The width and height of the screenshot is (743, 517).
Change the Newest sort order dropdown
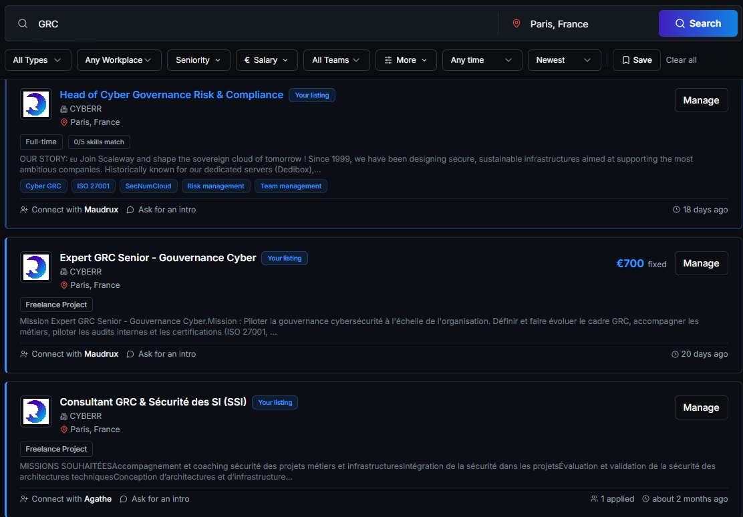tap(565, 60)
